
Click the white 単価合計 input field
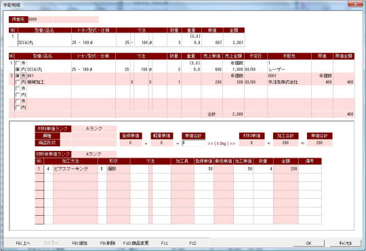pyautogui.click(x=193, y=143)
